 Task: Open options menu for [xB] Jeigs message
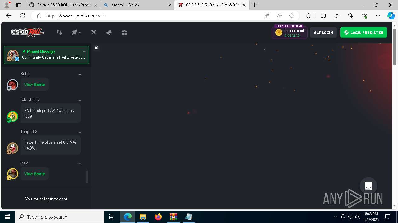(79, 100)
